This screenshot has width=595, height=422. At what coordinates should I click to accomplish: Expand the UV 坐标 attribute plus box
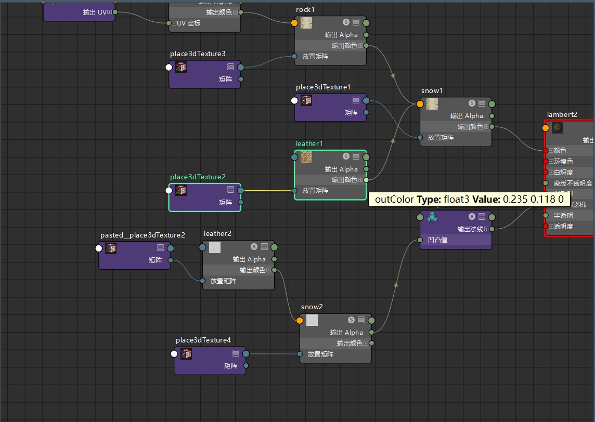click(x=174, y=23)
